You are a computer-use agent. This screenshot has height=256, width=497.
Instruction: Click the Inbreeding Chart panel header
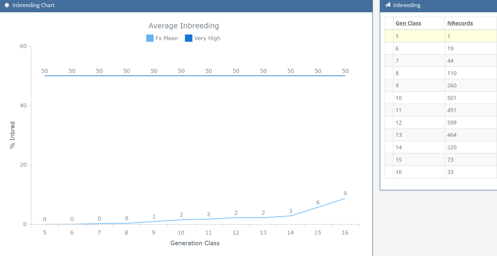coord(186,5)
